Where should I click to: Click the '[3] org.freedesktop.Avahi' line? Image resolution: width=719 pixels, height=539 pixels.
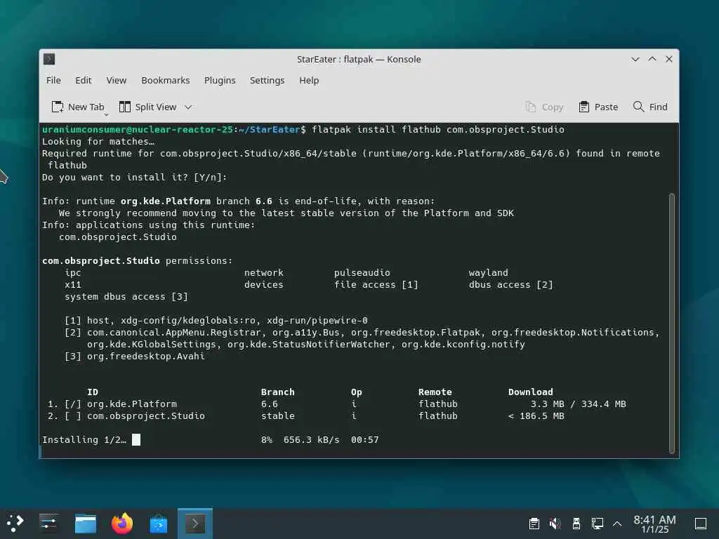[x=135, y=356]
